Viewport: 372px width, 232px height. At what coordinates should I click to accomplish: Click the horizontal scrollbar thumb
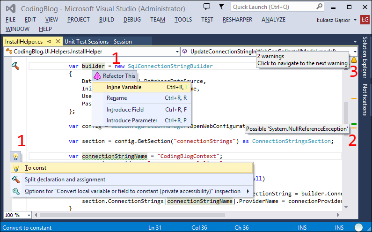tap(132, 215)
